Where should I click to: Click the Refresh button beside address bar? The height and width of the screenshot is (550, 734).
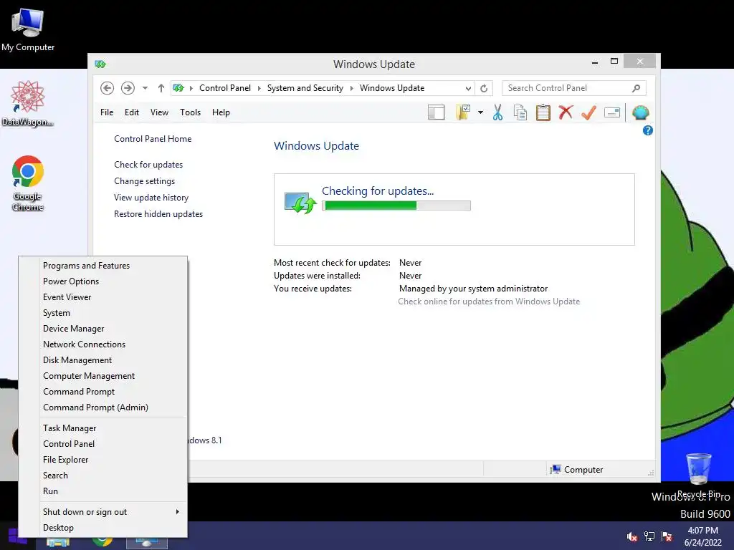(484, 88)
